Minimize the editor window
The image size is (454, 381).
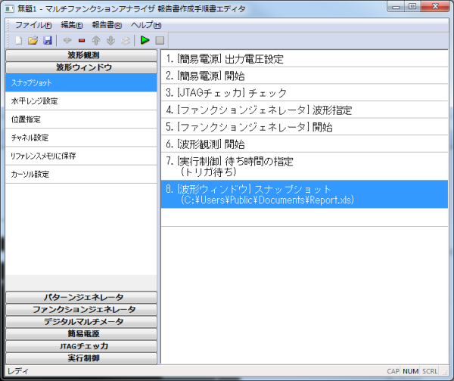pos(396,7)
